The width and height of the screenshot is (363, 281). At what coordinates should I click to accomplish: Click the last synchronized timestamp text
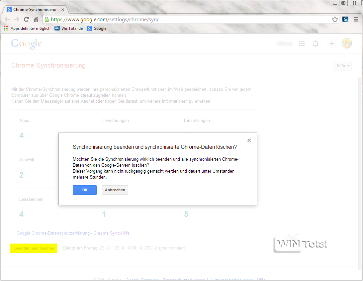124,248
